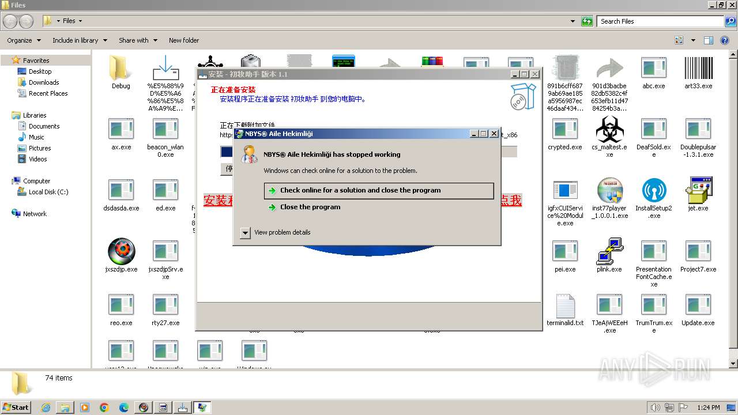Select jet.exe file icon
Screen dimensions: 738x415
pos(698,190)
